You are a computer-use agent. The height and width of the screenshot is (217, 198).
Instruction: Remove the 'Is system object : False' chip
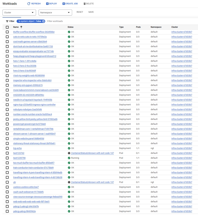(x=43, y=21)
